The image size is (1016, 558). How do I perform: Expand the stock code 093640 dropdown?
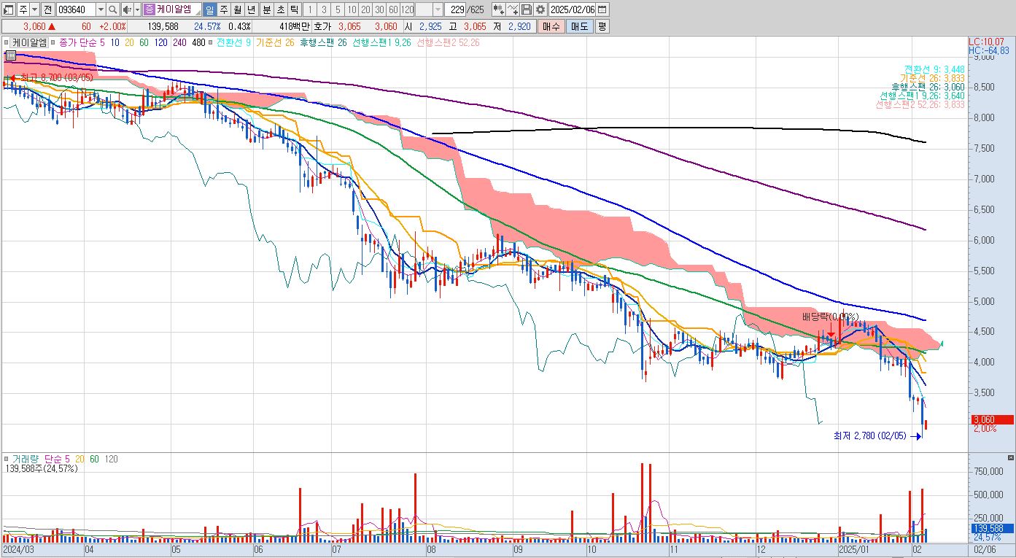coord(101,9)
